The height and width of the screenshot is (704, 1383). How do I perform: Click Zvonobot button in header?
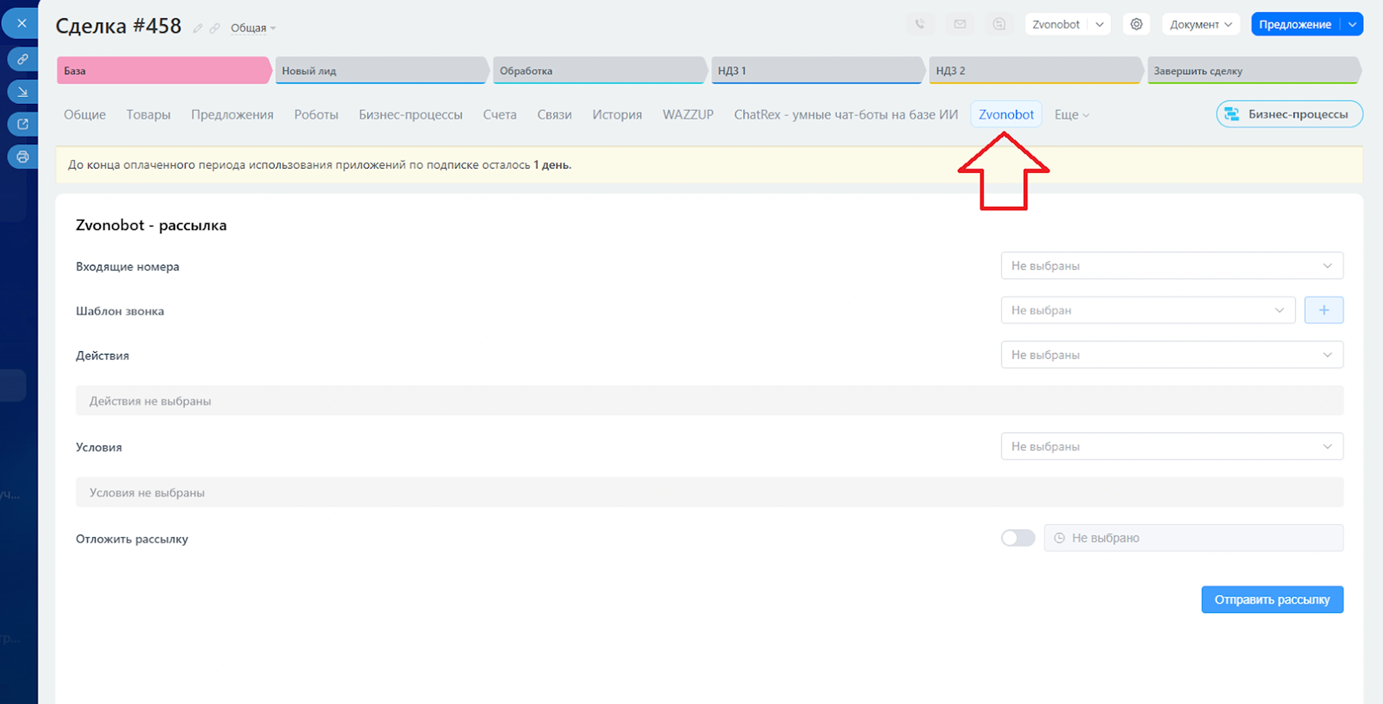(x=1056, y=24)
